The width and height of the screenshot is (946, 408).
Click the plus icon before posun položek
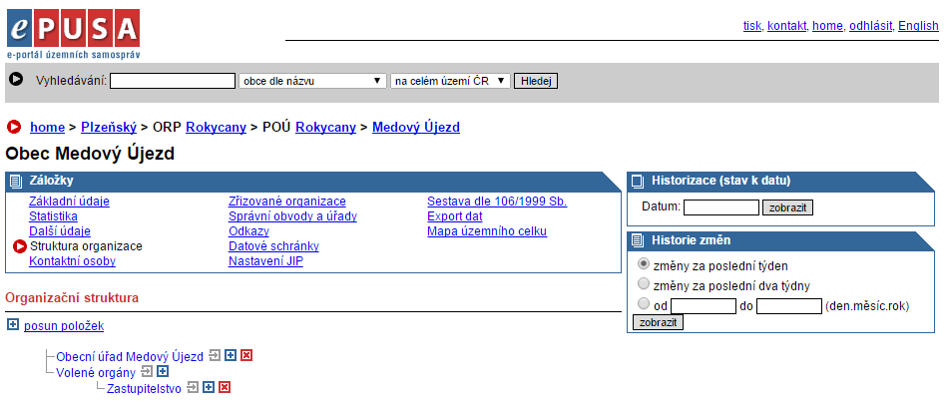pos(13,325)
